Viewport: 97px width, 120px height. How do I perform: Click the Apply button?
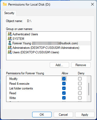coord(85,114)
